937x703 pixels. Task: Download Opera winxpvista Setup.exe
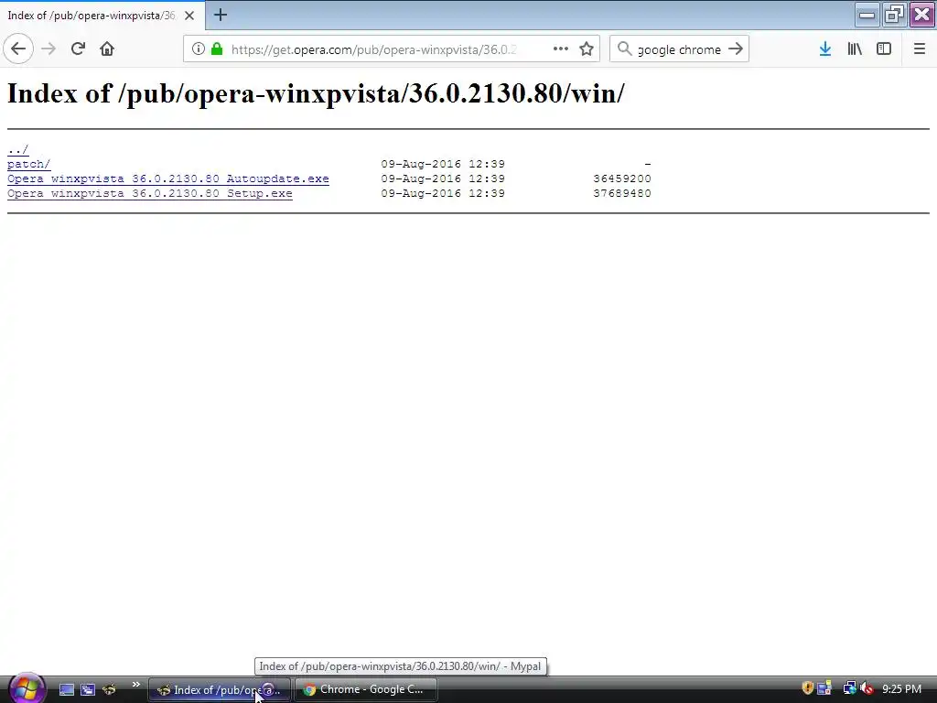click(150, 193)
